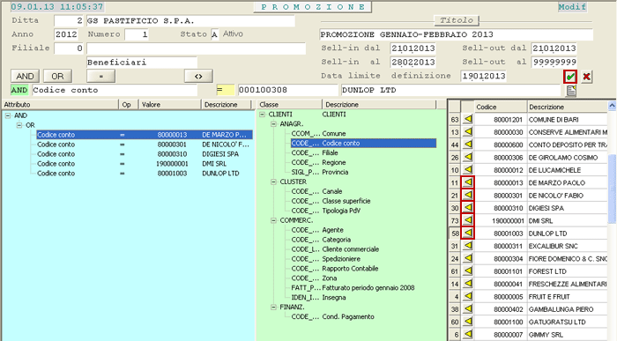Click the value field containing 000100308
The width and height of the screenshot is (617, 341).
pyautogui.click(x=287, y=90)
